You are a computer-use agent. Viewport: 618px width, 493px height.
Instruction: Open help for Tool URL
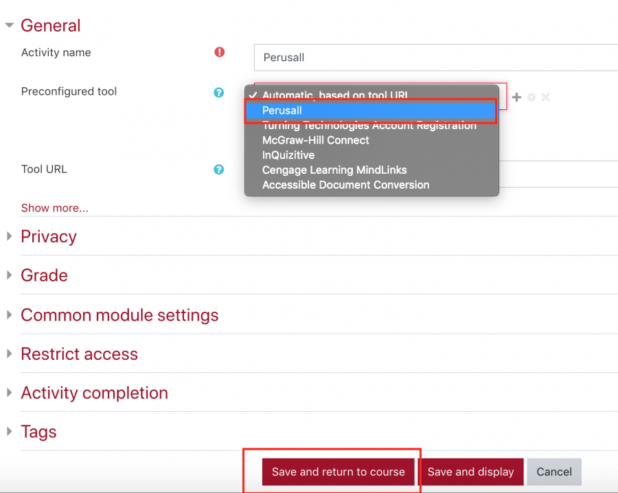pyautogui.click(x=219, y=170)
